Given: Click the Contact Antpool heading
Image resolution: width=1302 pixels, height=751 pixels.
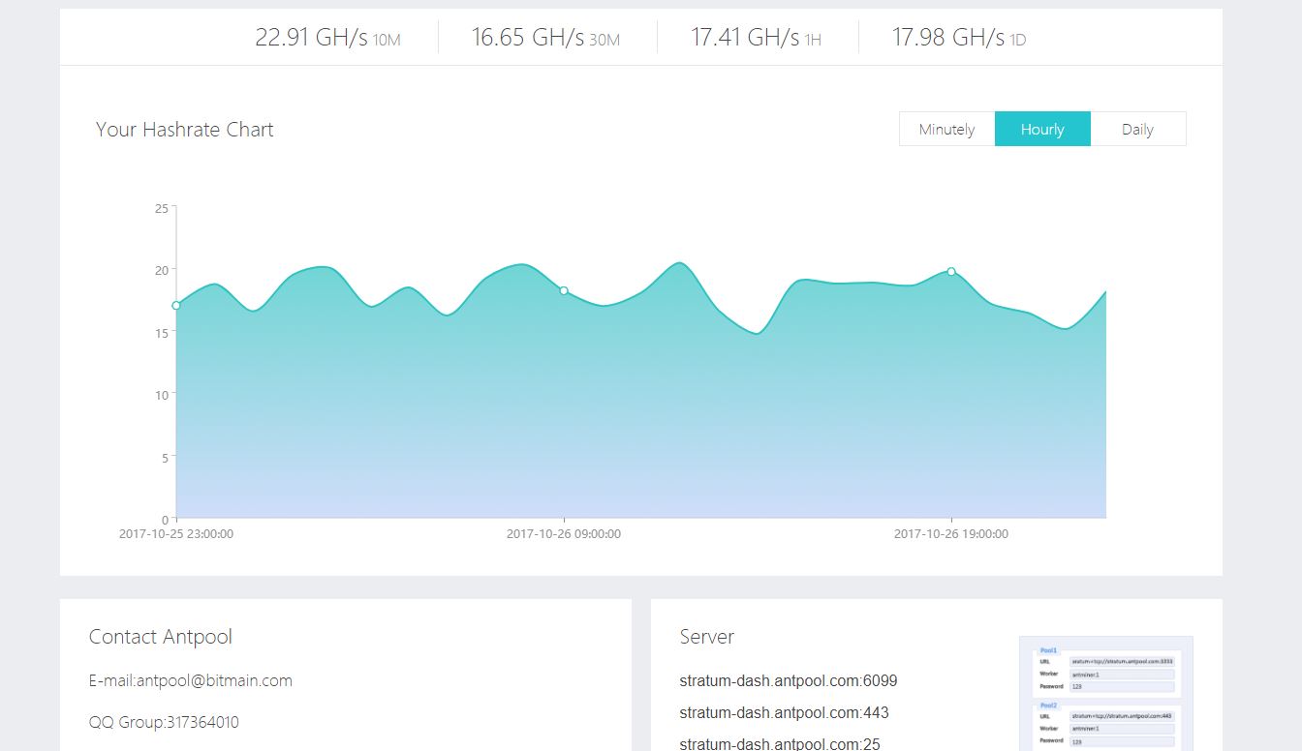Looking at the screenshot, I should coord(160,637).
